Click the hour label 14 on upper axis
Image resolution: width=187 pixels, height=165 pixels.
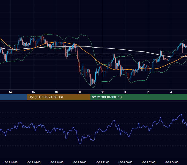(x=10, y=92)
